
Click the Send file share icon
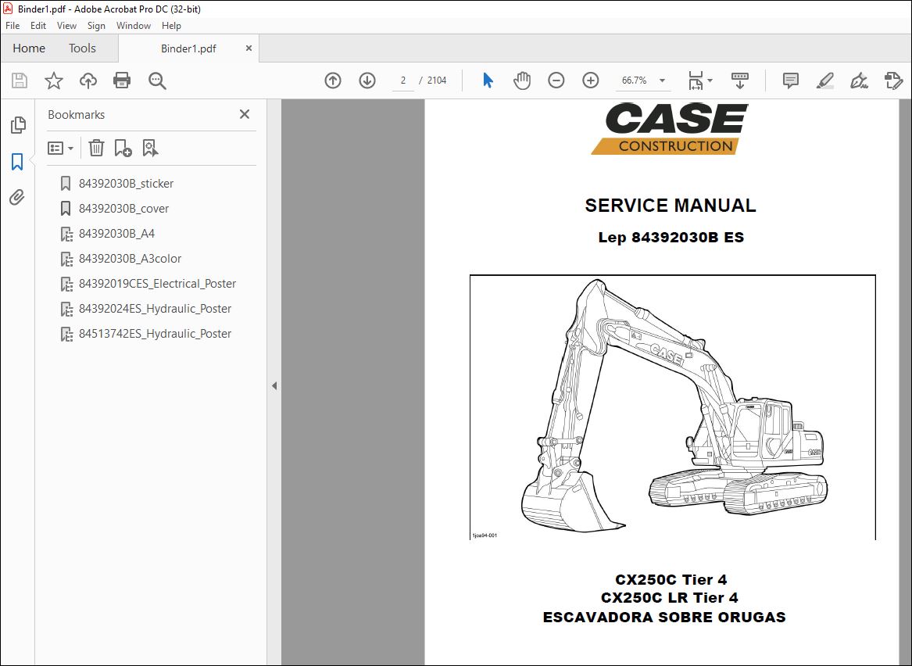893,81
